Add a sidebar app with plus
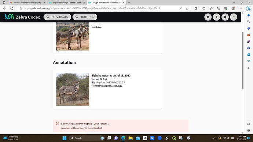The width and height of the screenshot is (253, 142). click(249, 68)
